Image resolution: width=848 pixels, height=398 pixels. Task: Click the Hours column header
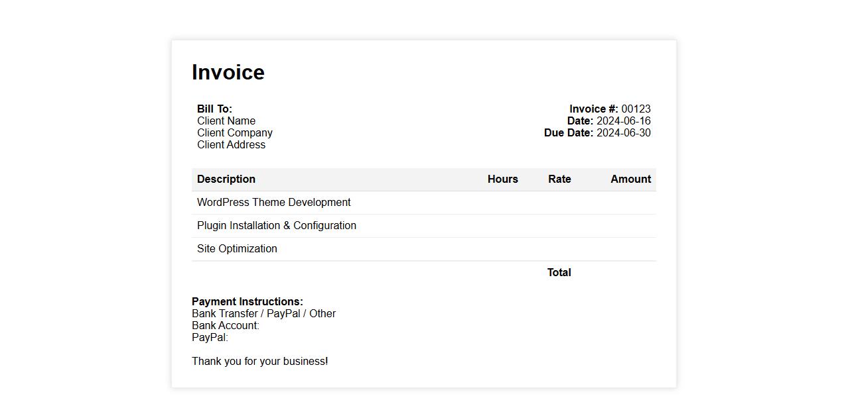pos(502,179)
